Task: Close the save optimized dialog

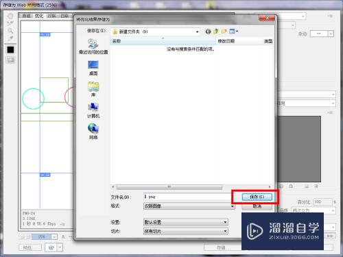Action: pos(267,18)
